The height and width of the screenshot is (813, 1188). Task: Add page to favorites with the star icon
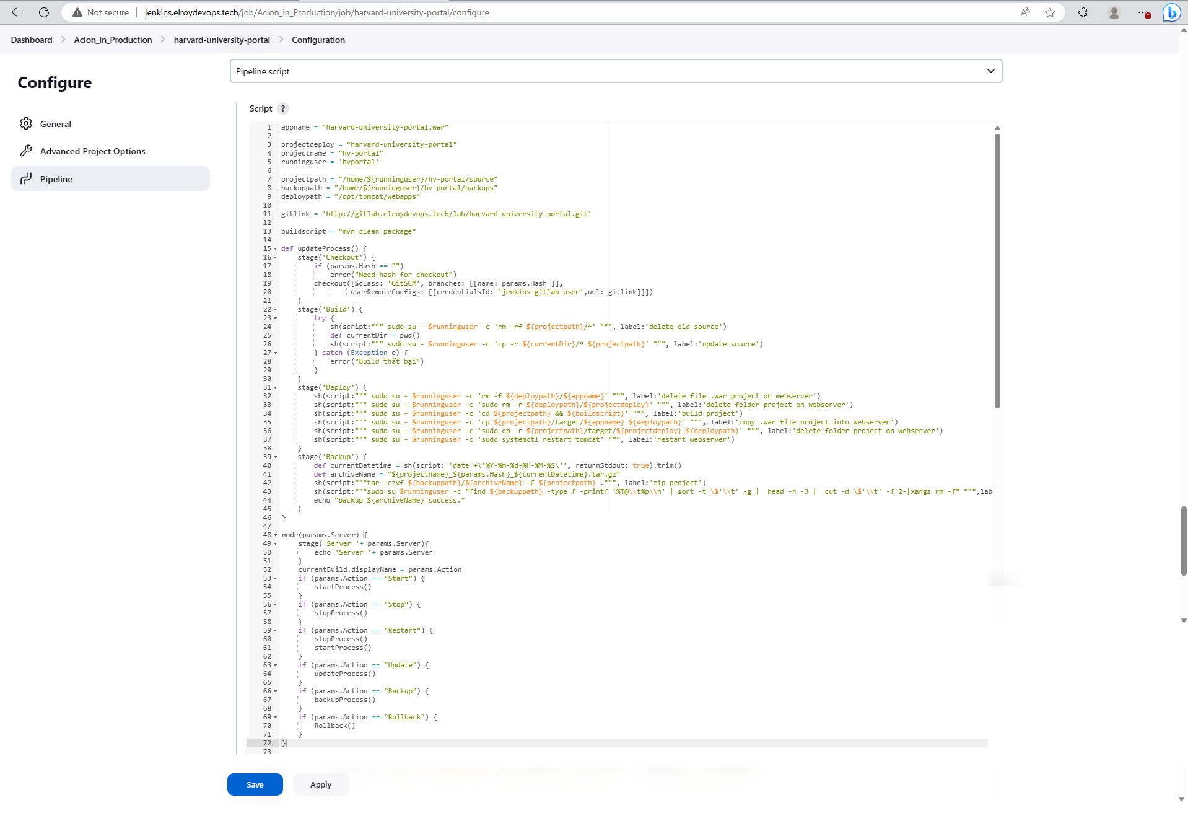pos(1050,12)
